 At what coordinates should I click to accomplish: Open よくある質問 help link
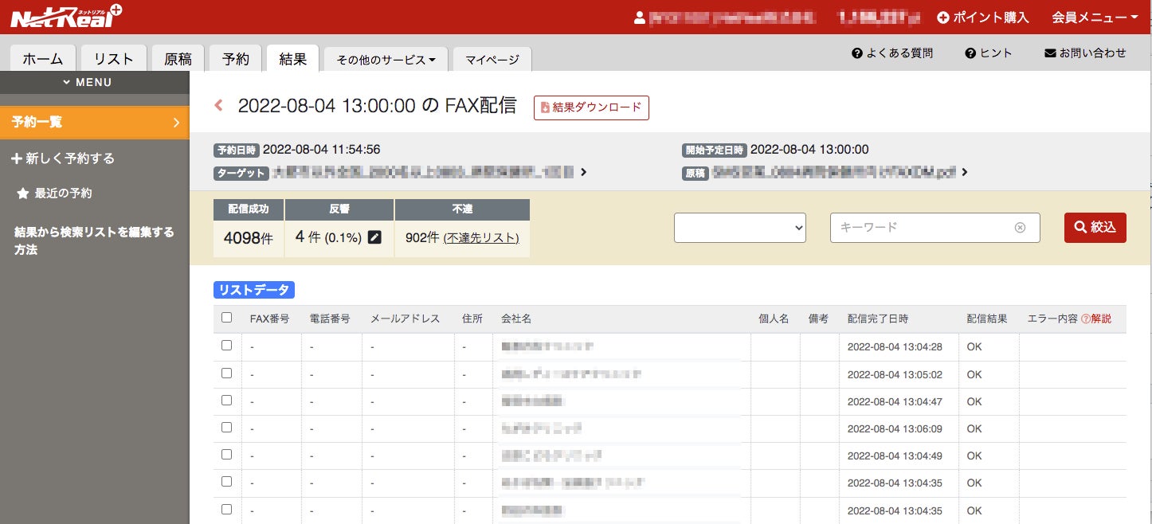[892, 53]
